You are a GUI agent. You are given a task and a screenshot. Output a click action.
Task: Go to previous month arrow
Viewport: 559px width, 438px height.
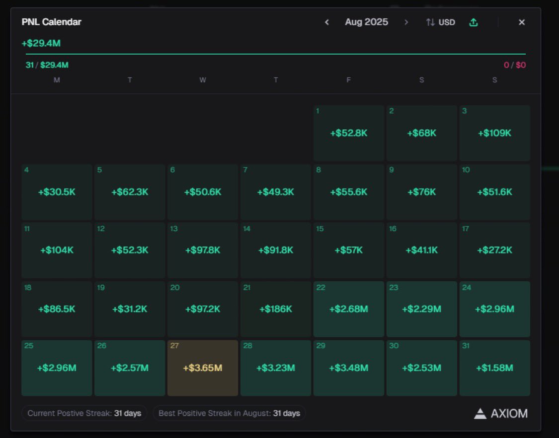pyautogui.click(x=326, y=22)
